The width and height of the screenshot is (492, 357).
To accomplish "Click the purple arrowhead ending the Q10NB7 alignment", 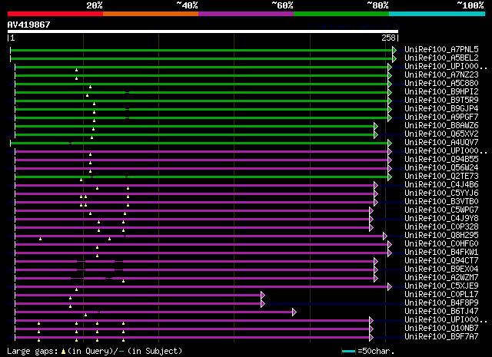I will pyautogui.click(x=371, y=329).
